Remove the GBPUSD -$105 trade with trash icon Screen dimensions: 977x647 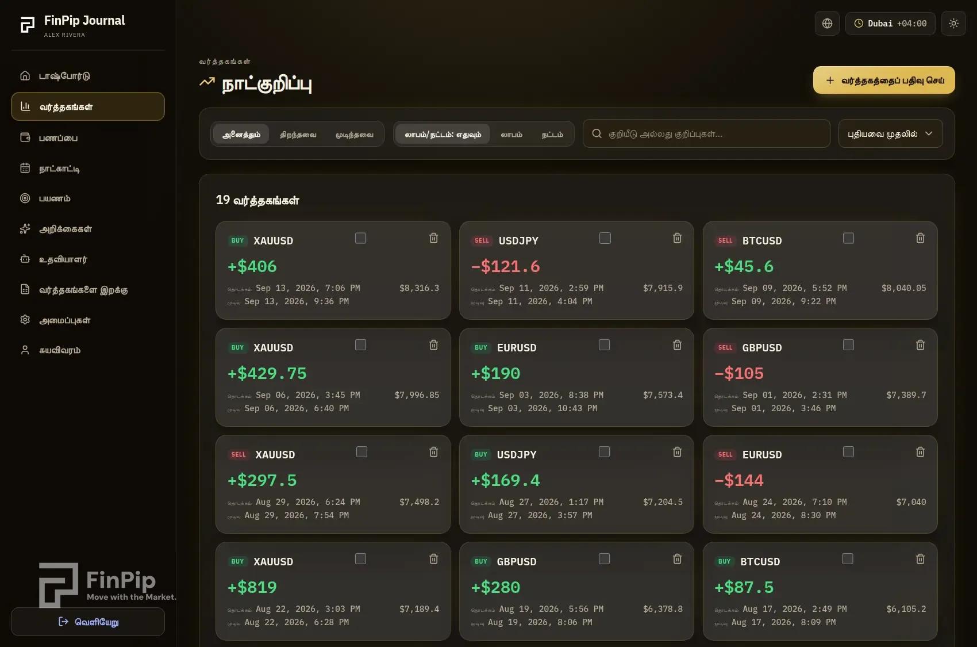(920, 345)
